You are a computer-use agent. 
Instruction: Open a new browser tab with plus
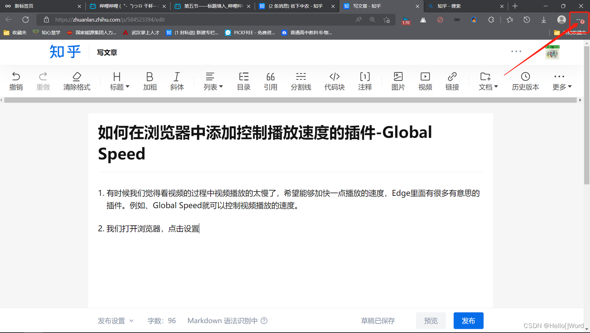[x=515, y=6]
